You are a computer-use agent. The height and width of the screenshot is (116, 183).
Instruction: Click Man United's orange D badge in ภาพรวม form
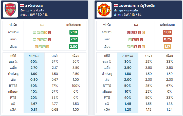pos(143,32)
